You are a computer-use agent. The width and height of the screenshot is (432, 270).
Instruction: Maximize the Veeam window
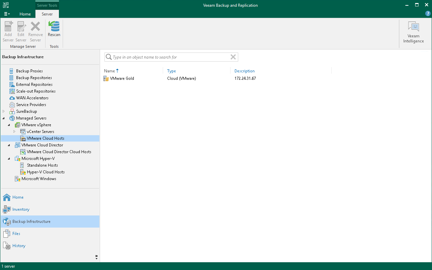coord(417,5)
